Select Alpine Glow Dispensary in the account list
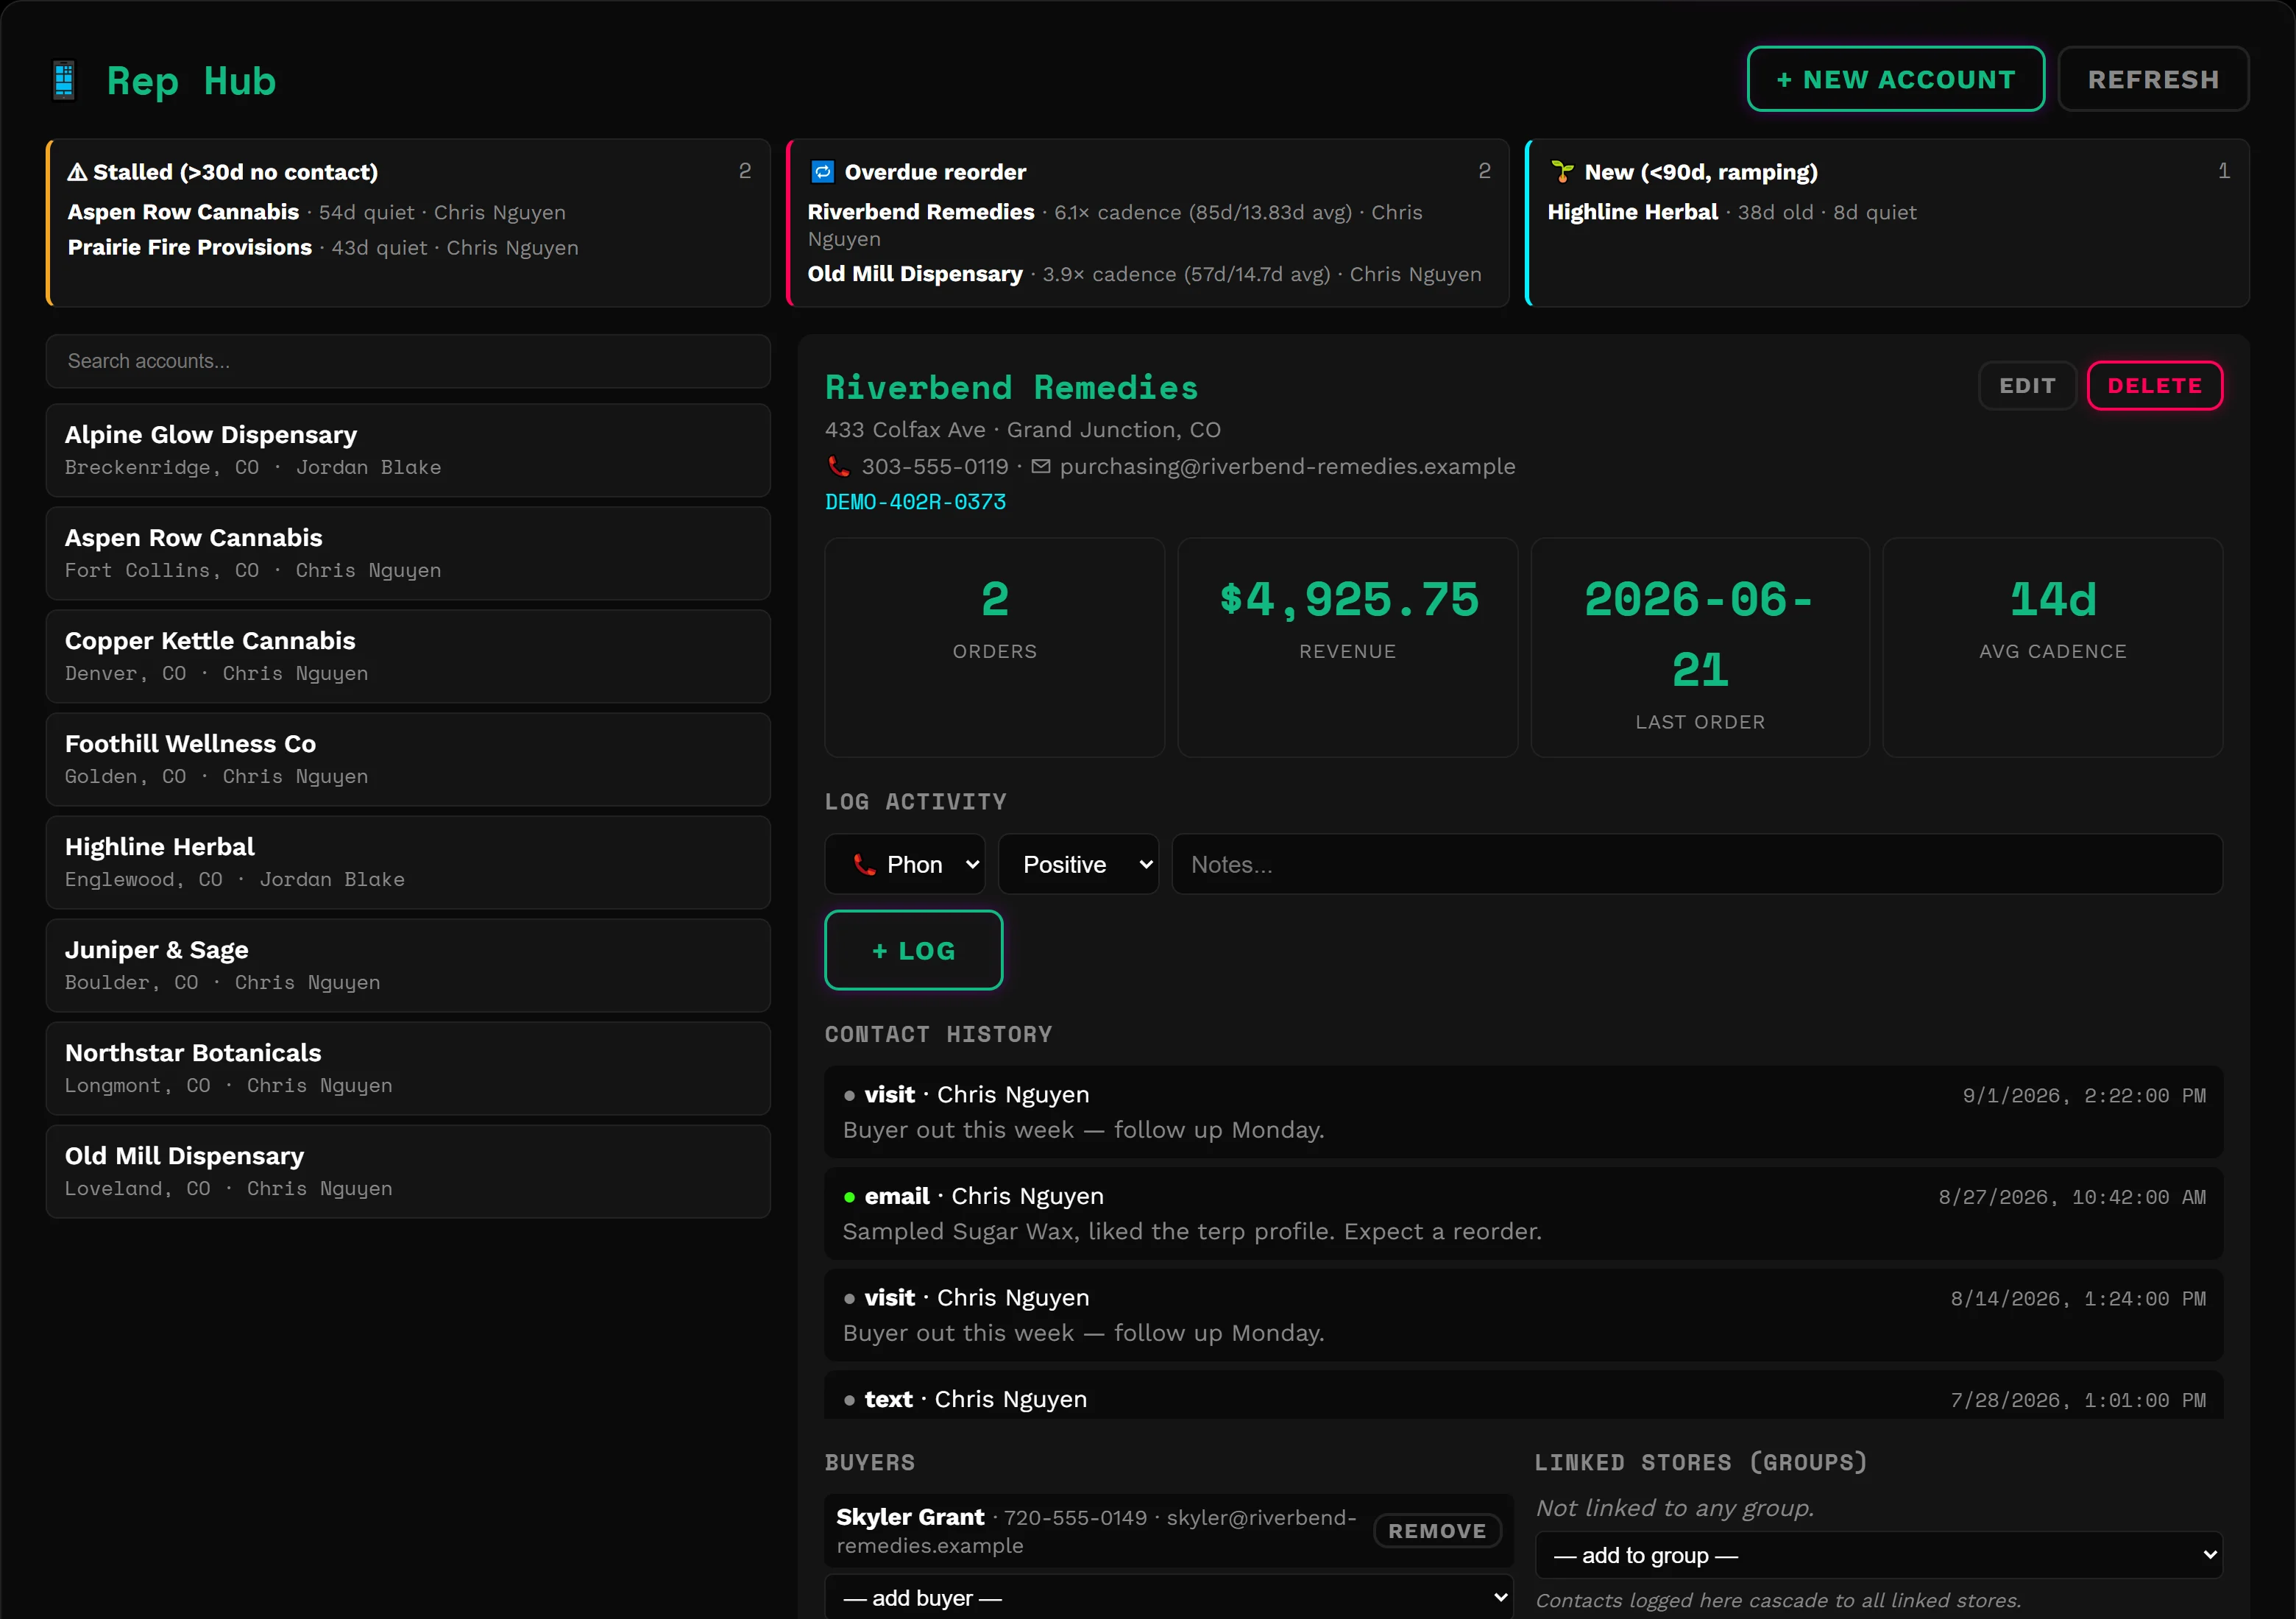This screenshot has height=1619, width=2296. 408,450
